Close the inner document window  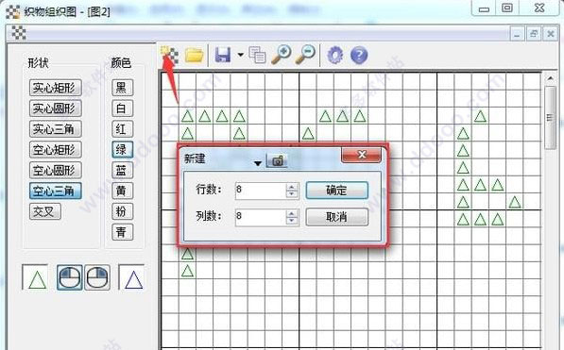[551, 34]
